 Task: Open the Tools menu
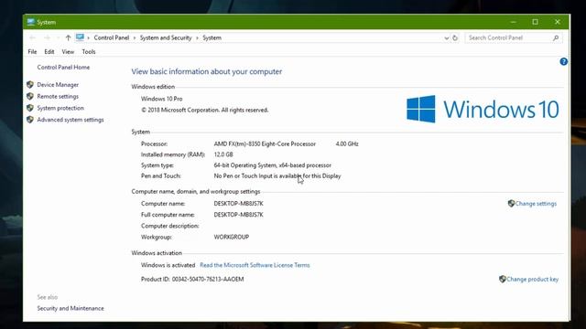pyautogui.click(x=89, y=52)
